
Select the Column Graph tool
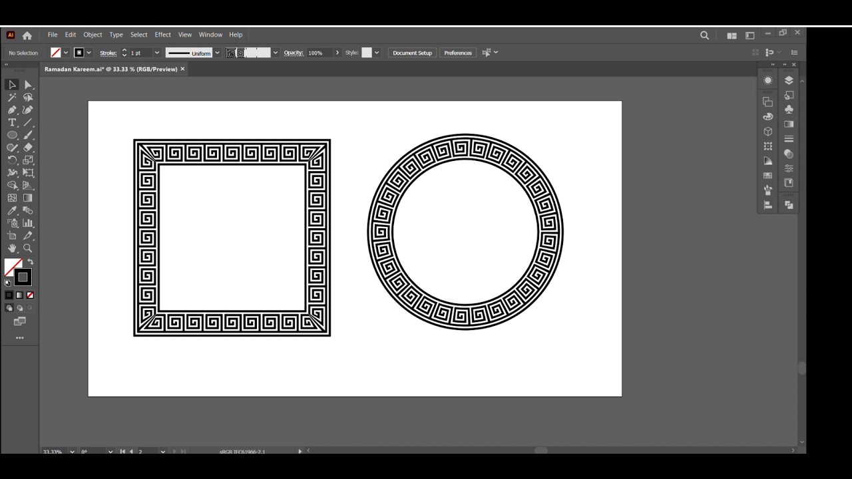coord(28,224)
